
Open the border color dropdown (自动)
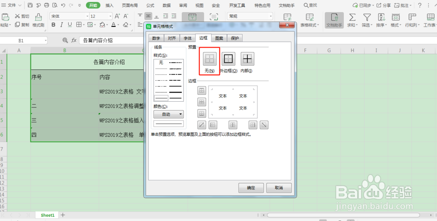169,114
